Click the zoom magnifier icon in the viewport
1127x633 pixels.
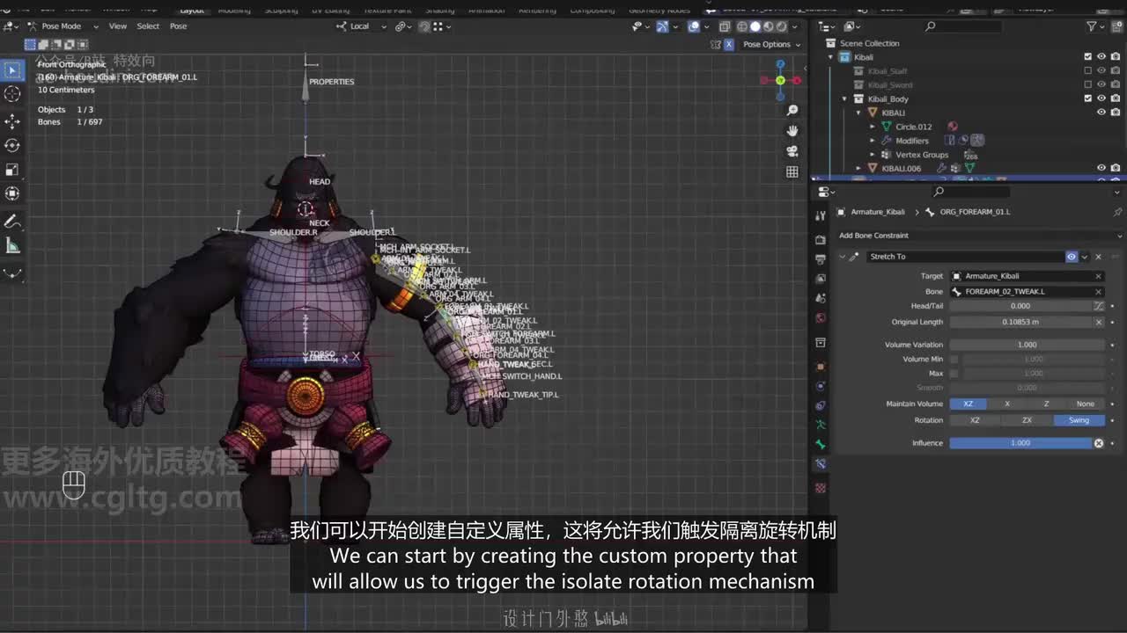(x=792, y=110)
